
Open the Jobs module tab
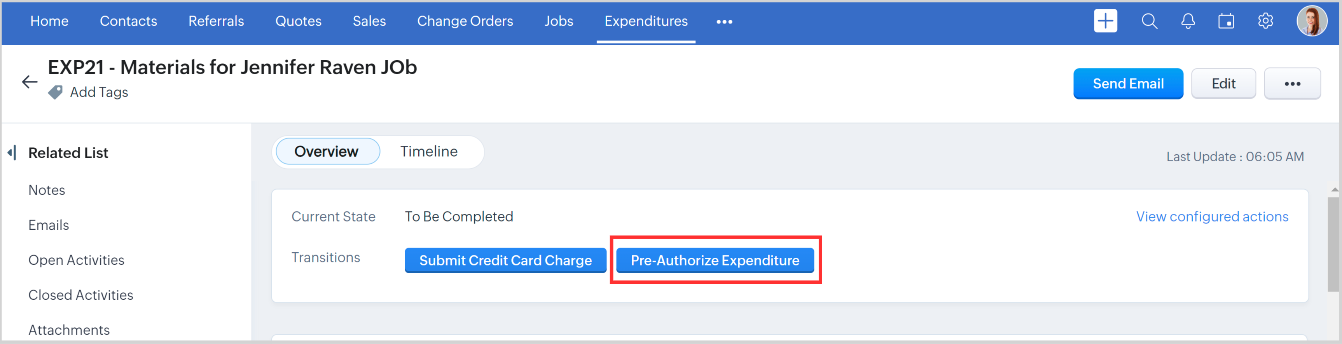(x=559, y=21)
